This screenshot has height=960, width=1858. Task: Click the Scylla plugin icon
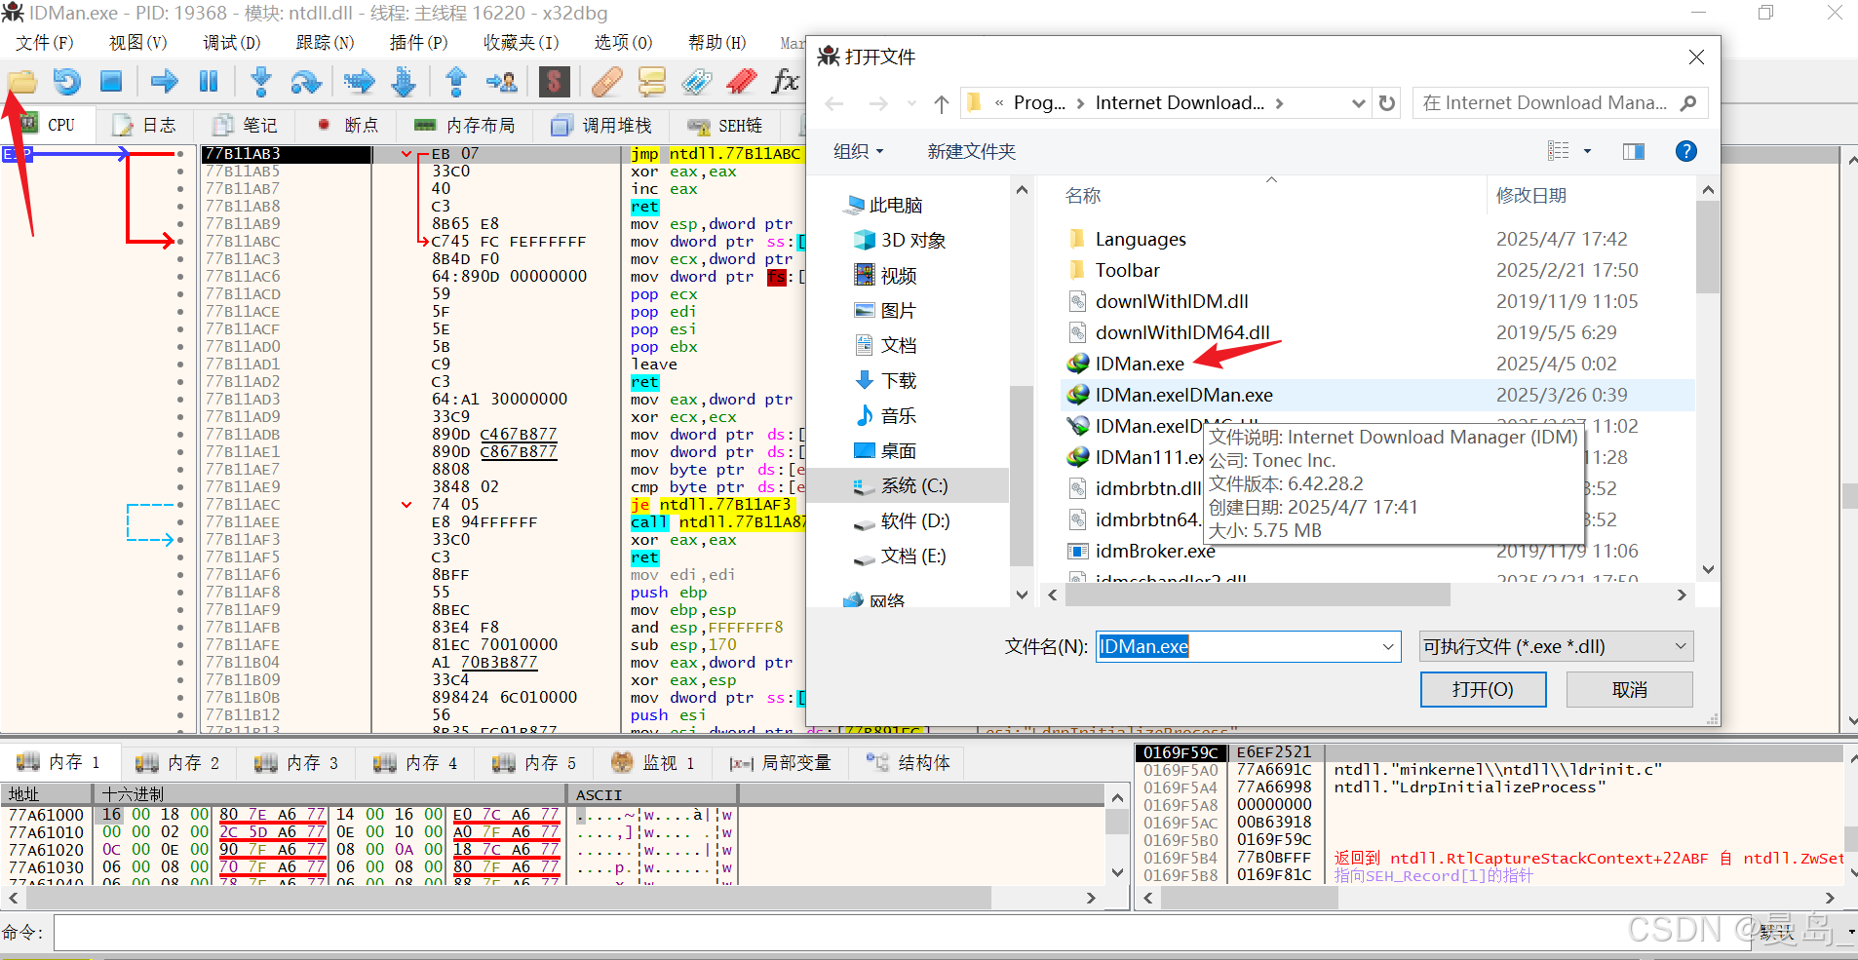pos(554,81)
